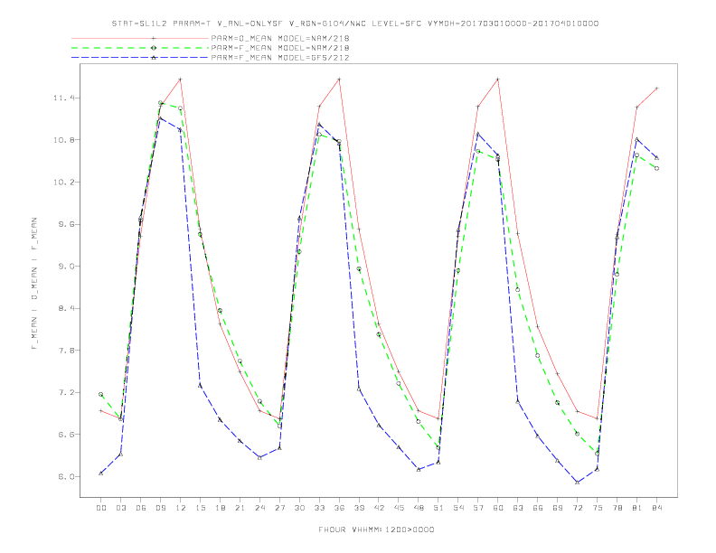
Task: Click y-axis tick label 8.4
Action: pos(64,308)
